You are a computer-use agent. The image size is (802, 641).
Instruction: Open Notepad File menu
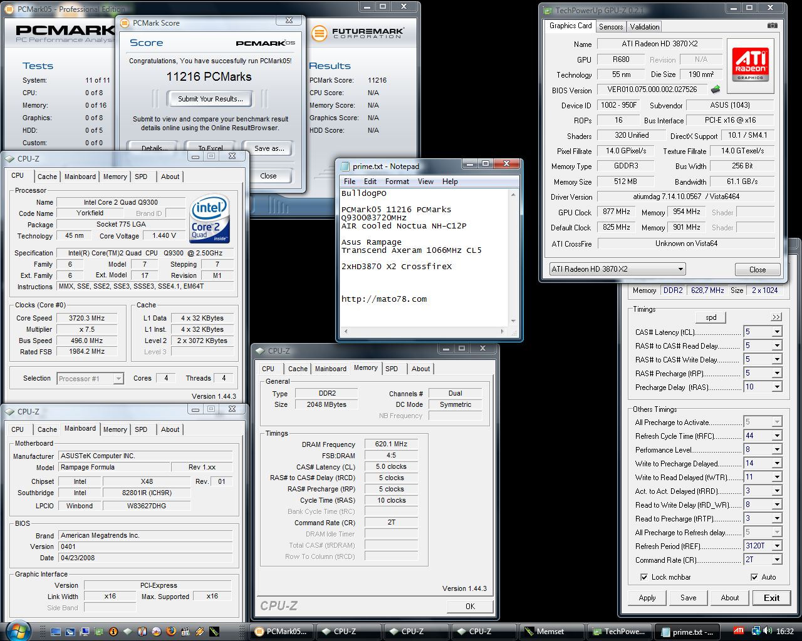pyautogui.click(x=350, y=182)
